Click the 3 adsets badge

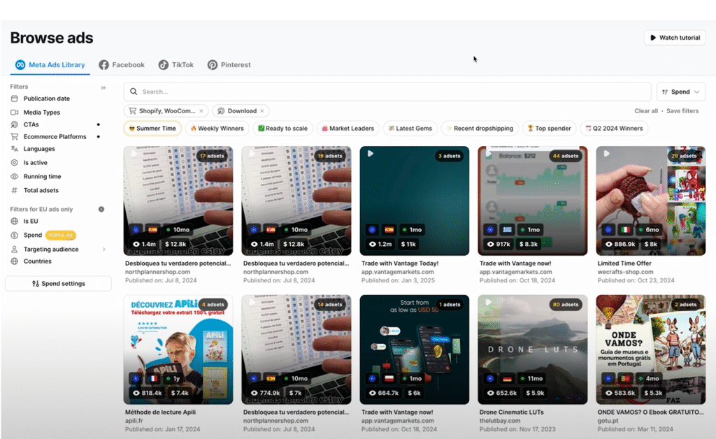[x=450, y=156]
